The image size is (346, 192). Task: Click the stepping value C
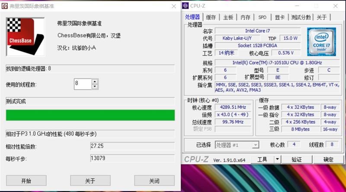coord(329,70)
